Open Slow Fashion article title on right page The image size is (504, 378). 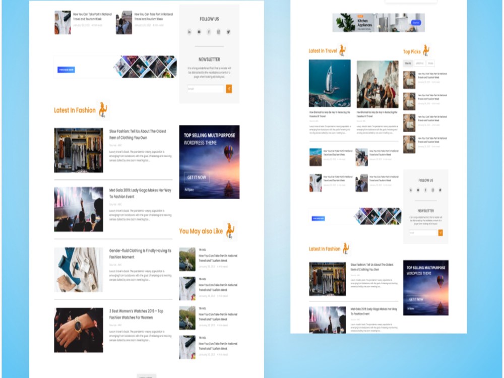coord(372,267)
